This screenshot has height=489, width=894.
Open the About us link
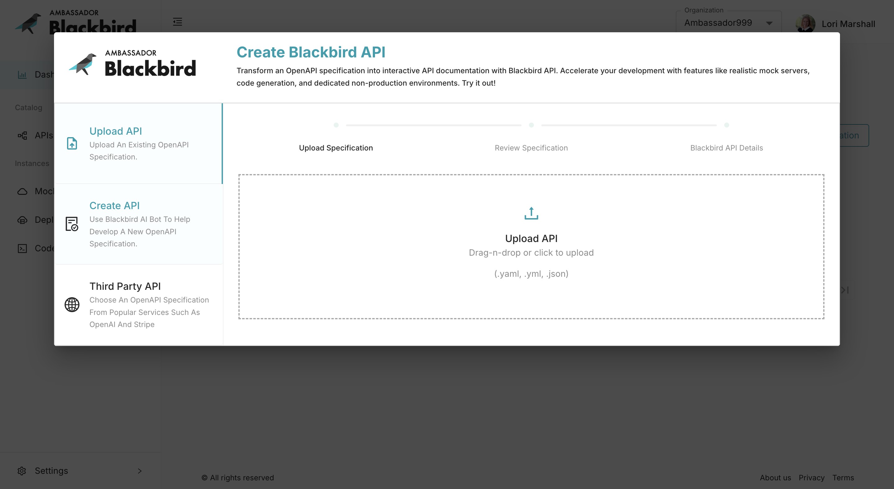[x=775, y=478]
